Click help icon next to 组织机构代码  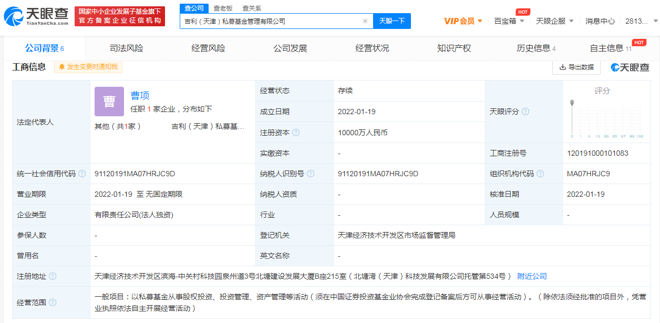point(540,174)
